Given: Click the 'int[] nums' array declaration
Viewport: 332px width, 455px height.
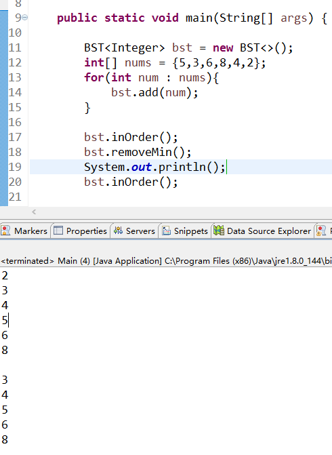Looking at the screenshot, I should (175, 62).
